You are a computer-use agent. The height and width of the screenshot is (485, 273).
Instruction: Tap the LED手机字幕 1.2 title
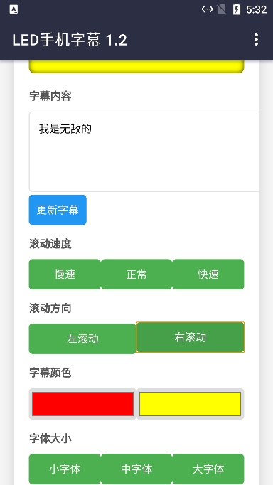click(70, 40)
